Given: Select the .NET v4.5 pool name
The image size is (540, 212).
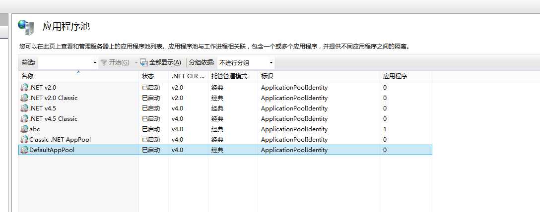Looking at the screenshot, I should [43, 108].
